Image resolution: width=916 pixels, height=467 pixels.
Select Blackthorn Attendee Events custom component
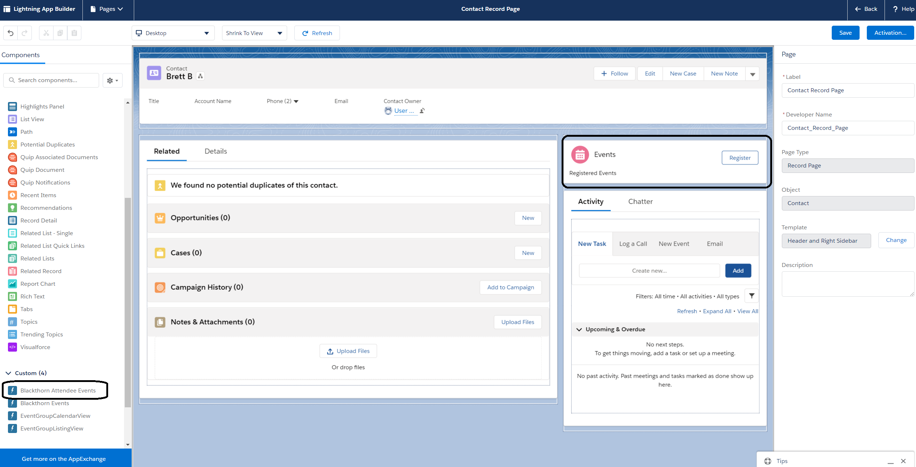[x=52, y=390]
